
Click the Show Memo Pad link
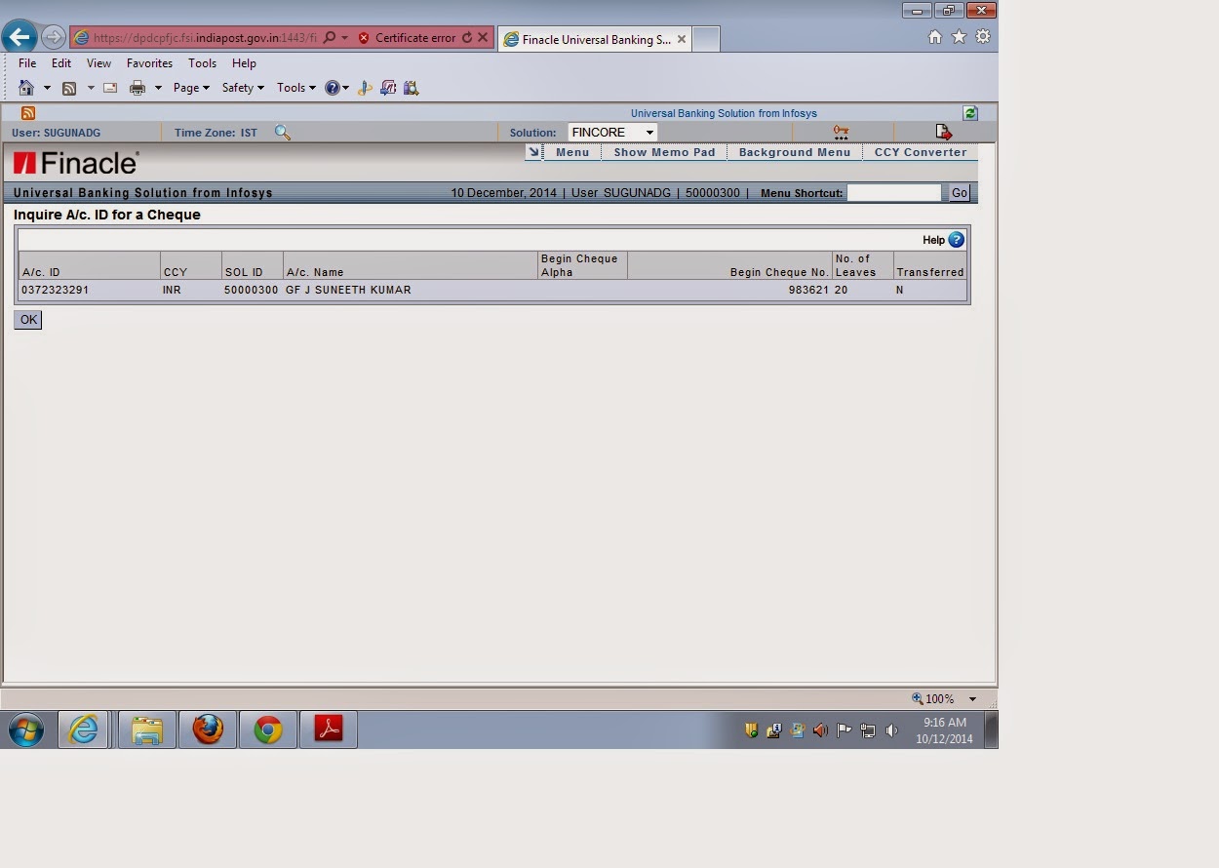(x=663, y=152)
